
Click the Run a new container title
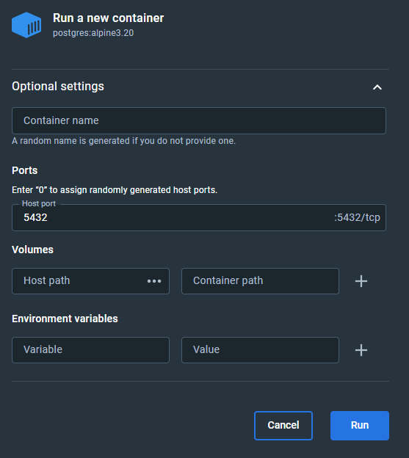point(109,18)
